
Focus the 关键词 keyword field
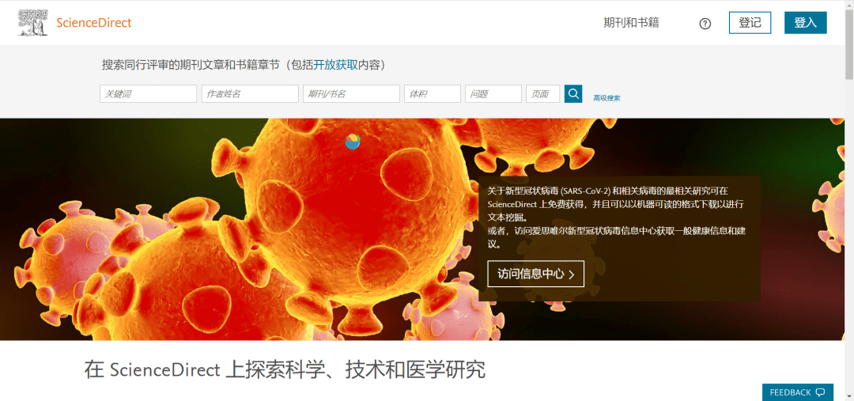click(148, 93)
